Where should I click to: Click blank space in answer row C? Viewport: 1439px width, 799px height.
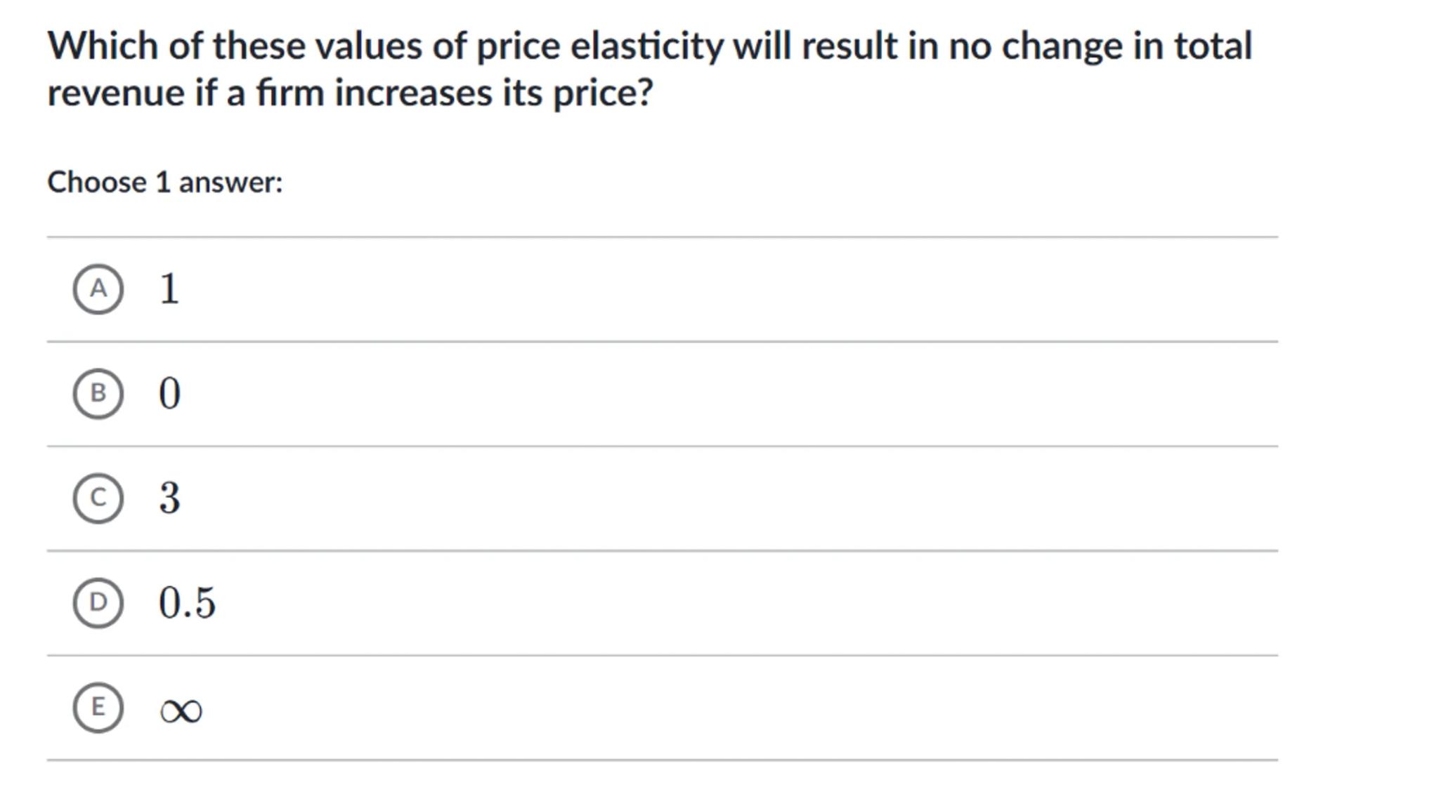[x=703, y=498]
